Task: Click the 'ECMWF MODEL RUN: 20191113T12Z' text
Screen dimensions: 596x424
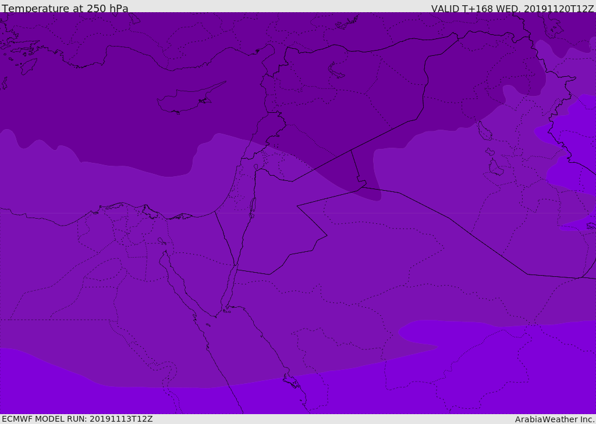Action: [x=77, y=419]
